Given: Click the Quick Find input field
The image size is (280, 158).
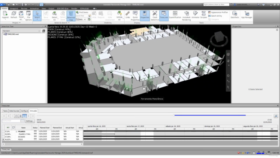Looking at the screenshot, I should [82, 16].
